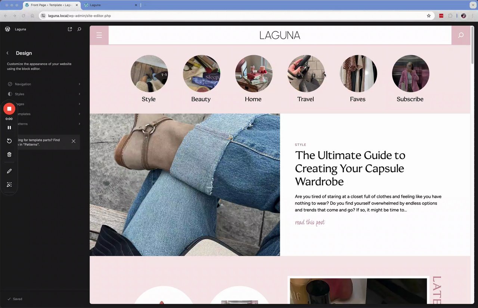Open the Styles menu item
The image size is (478, 308).
click(x=44, y=94)
